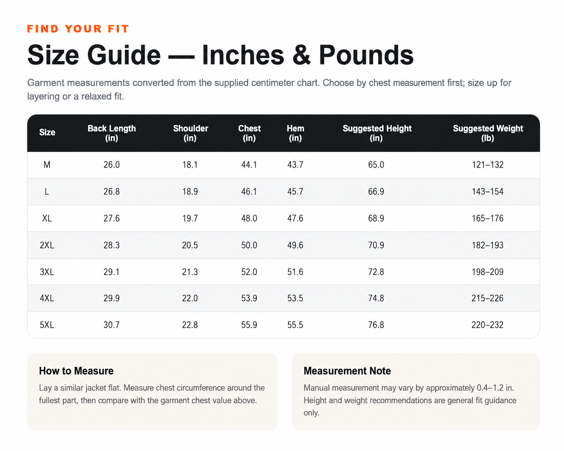Image resolution: width=564 pixels, height=451 pixels.
Task: Select the 4XL suggested height 74.8
Action: tap(376, 298)
